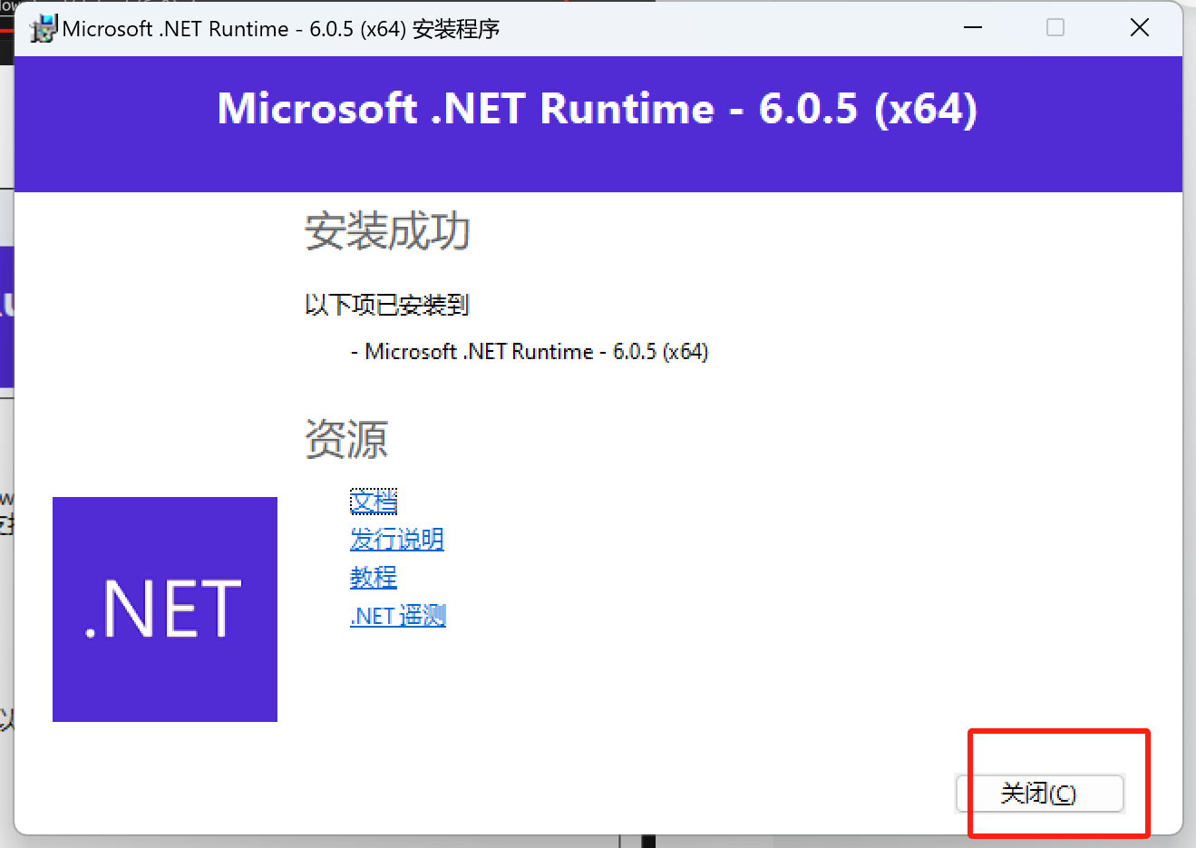Open the 教程 link
Viewport: 1196px width, 848px height.
tap(374, 578)
